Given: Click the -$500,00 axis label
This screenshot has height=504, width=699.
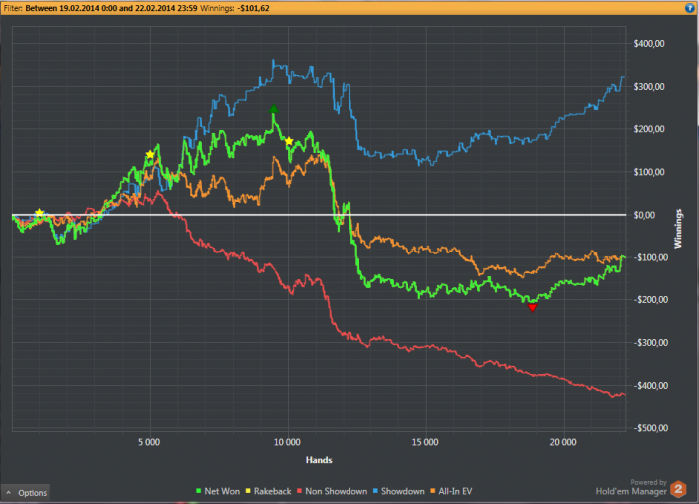Looking at the screenshot, I should coord(649,428).
